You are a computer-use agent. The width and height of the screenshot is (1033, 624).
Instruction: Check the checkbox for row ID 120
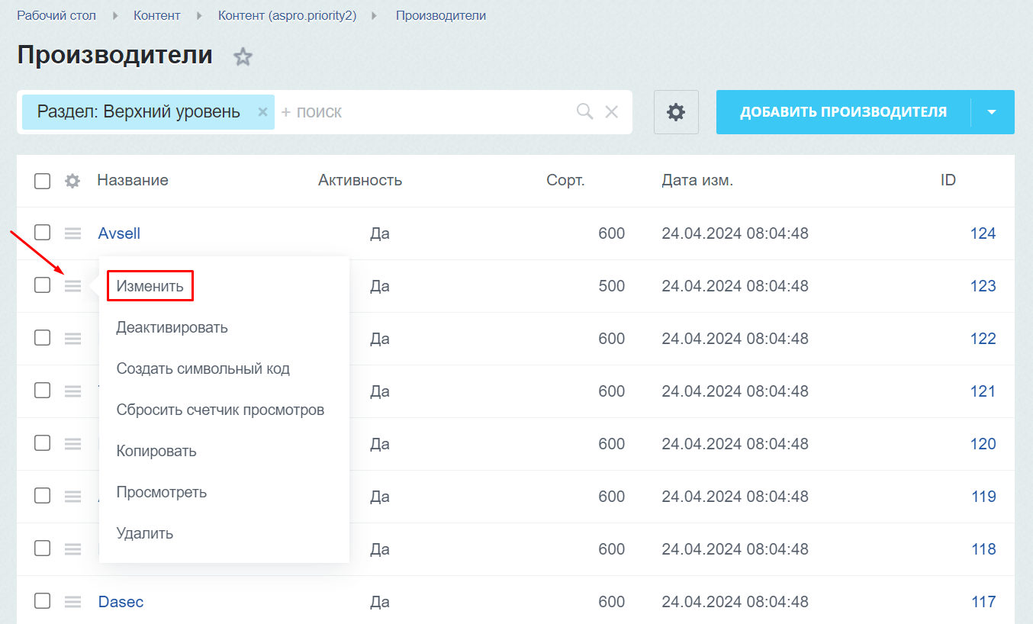click(42, 443)
